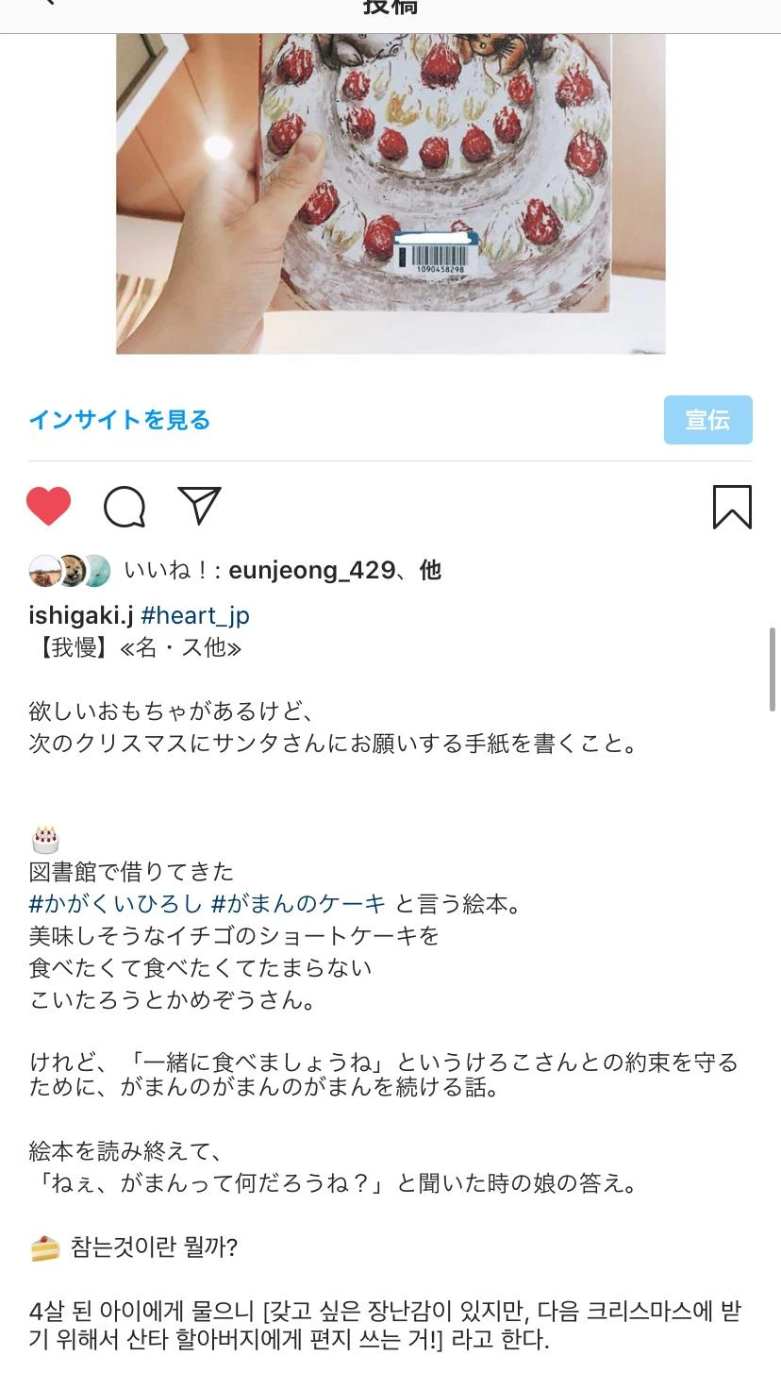Open the #かがくいひろし hashtag

[x=116, y=904]
